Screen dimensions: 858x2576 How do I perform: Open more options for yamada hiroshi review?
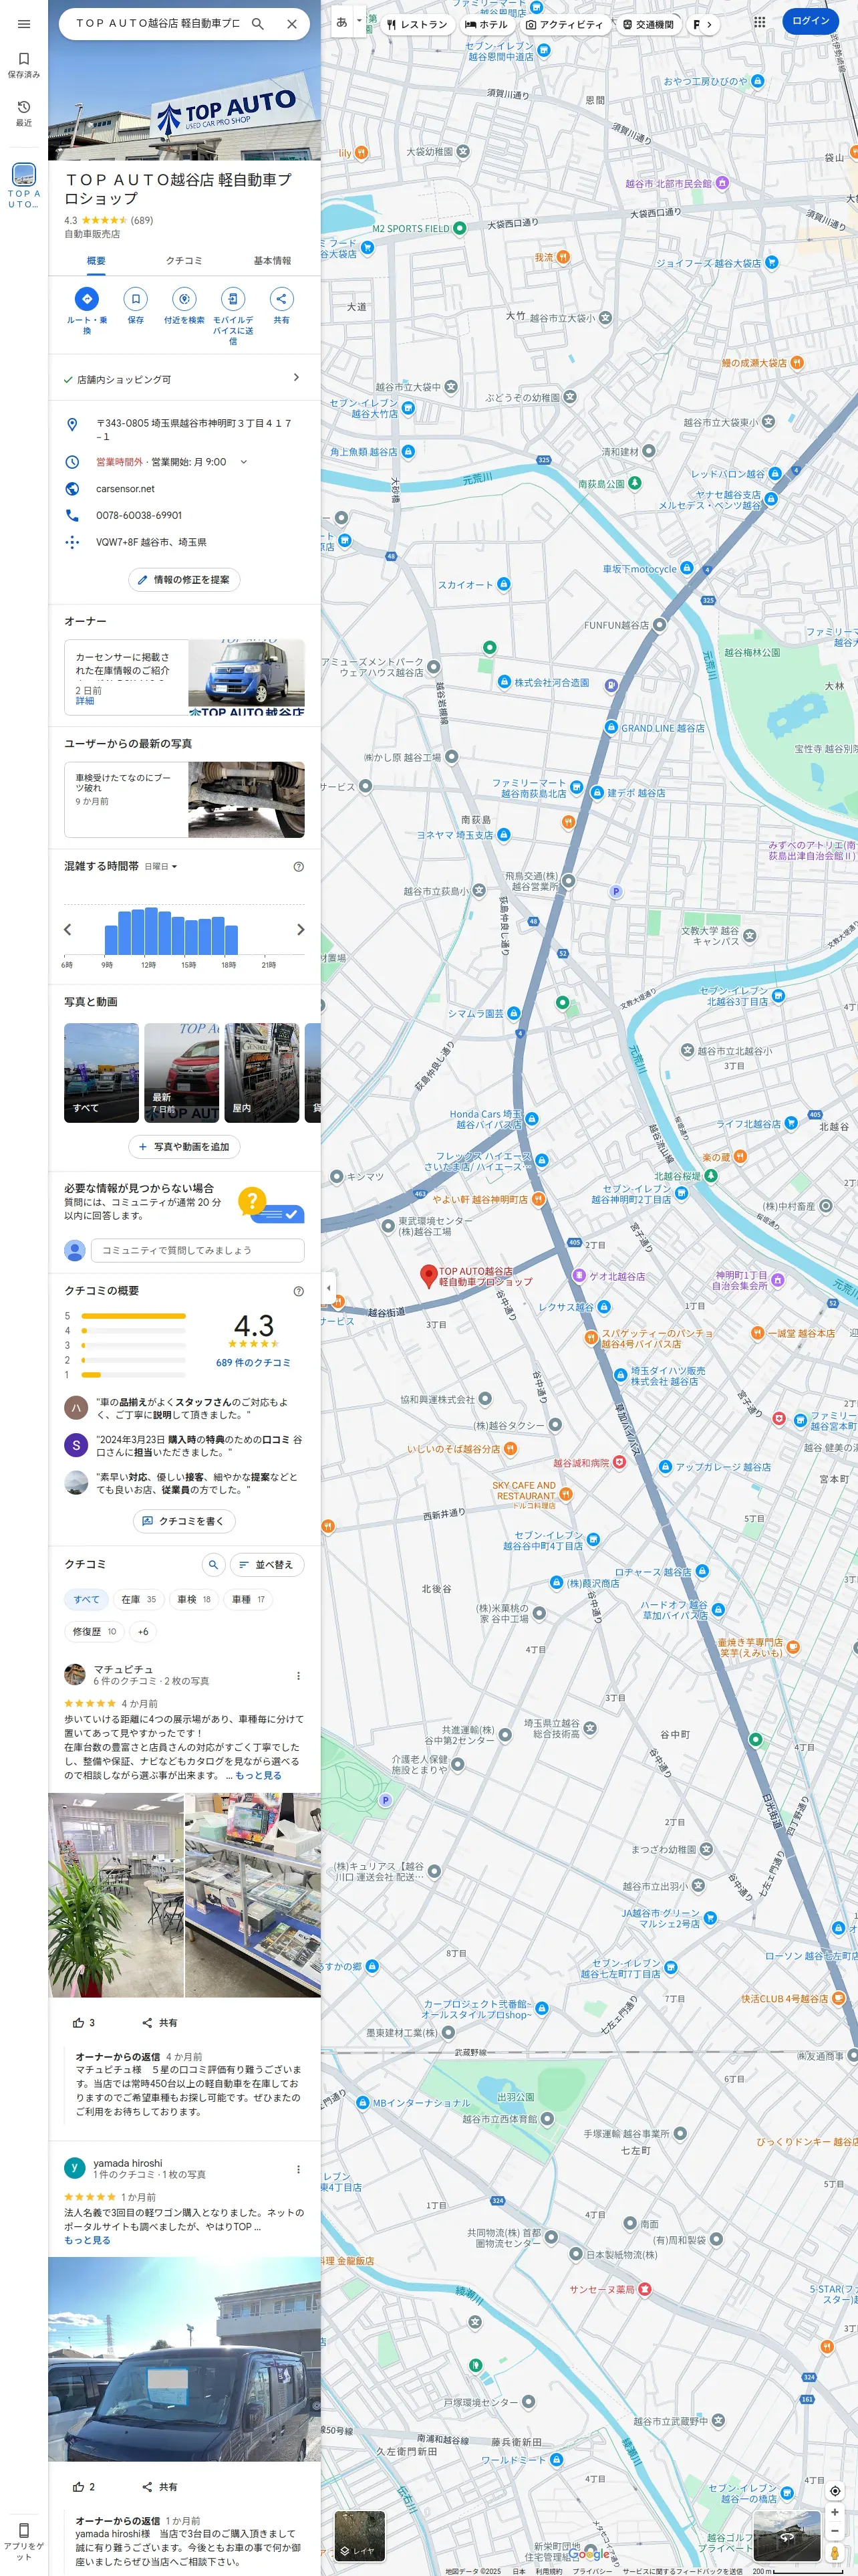click(299, 2170)
